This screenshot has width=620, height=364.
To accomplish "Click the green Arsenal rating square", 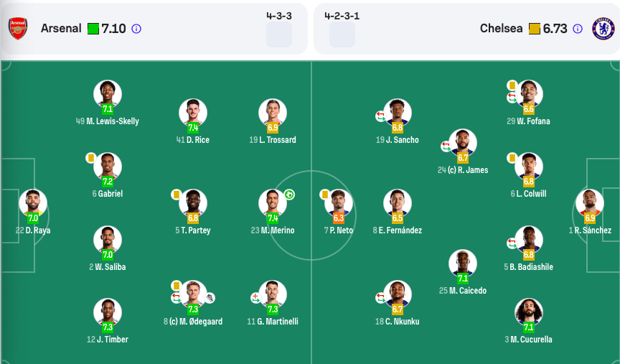I will tap(93, 29).
